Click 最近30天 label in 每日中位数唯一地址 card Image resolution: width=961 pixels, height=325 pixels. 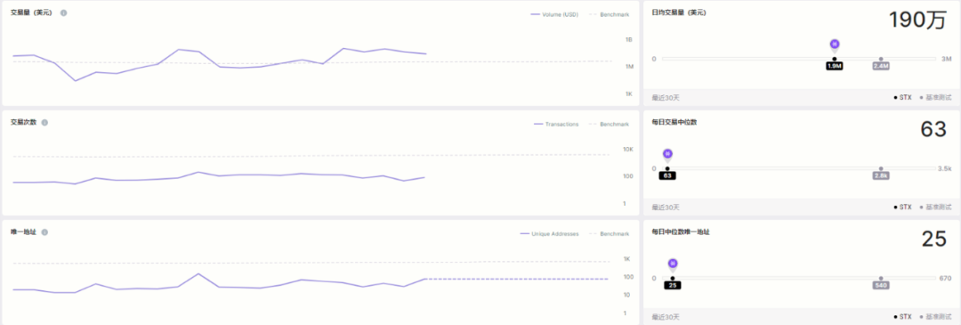[666, 317]
